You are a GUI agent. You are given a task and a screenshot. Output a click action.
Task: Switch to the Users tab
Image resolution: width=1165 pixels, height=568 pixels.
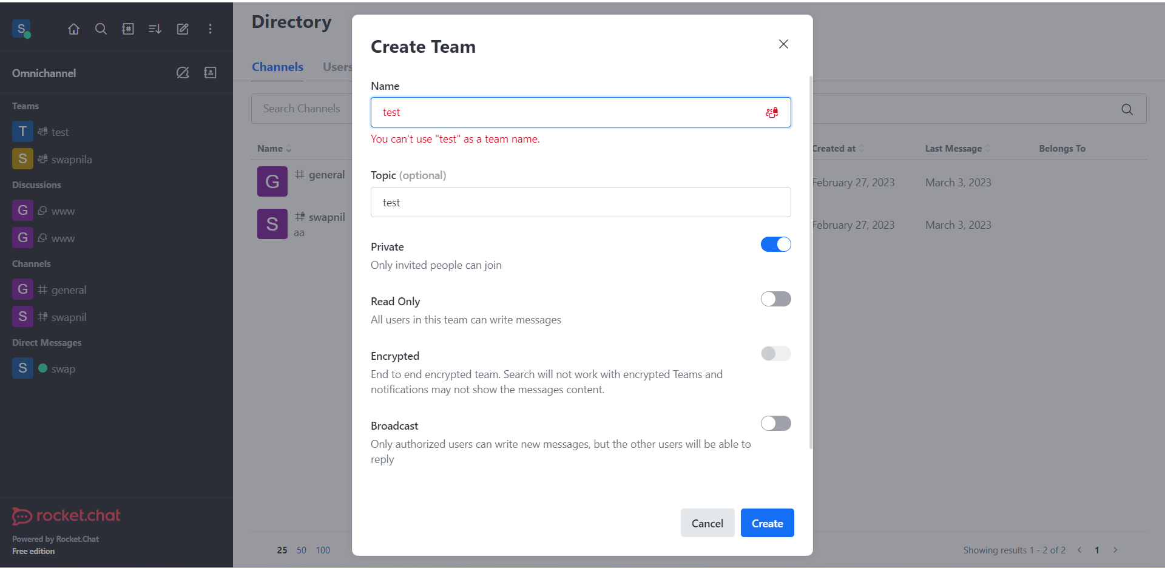(337, 67)
